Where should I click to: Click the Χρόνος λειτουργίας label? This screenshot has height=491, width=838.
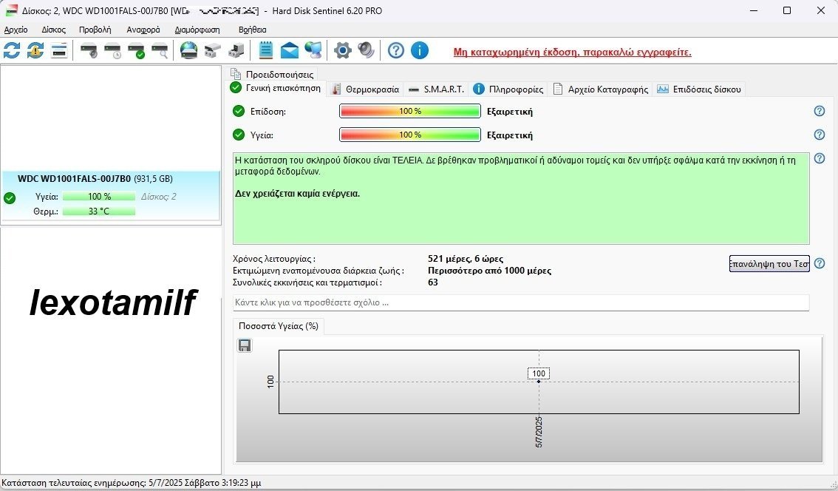pos(274,259)
